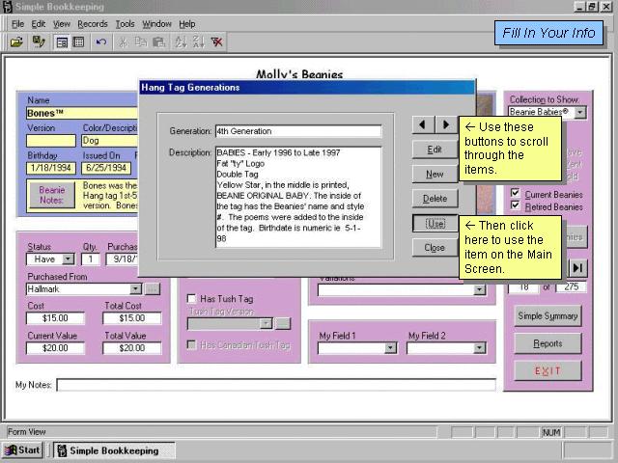
Task: Expand the Purchased From dropdown
Action: [136, 288]
